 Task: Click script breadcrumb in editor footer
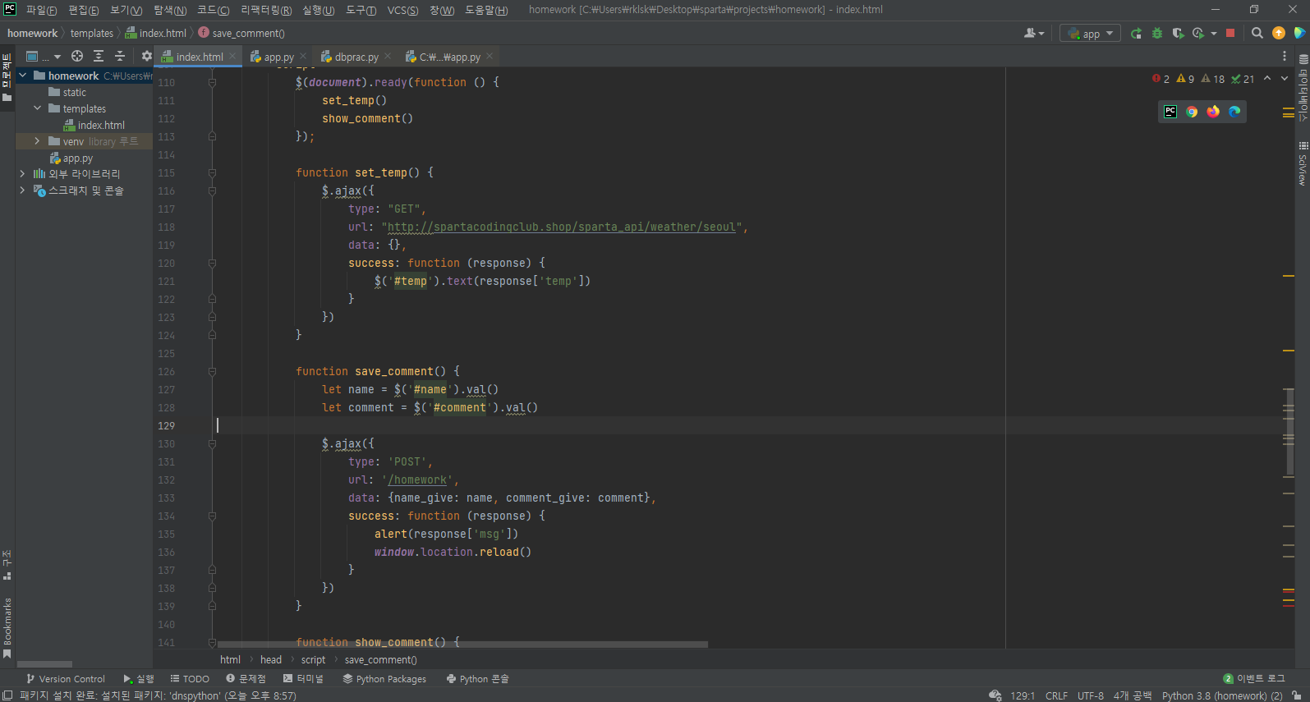pos(313,660)
